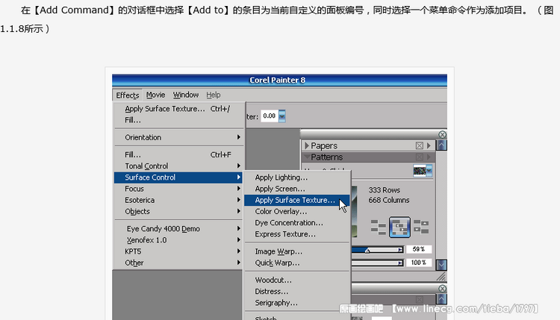The height and width of the screenshot is (320, 560).
Task: Choose Apply Screen... in the submenu
Action: point(297,189)
